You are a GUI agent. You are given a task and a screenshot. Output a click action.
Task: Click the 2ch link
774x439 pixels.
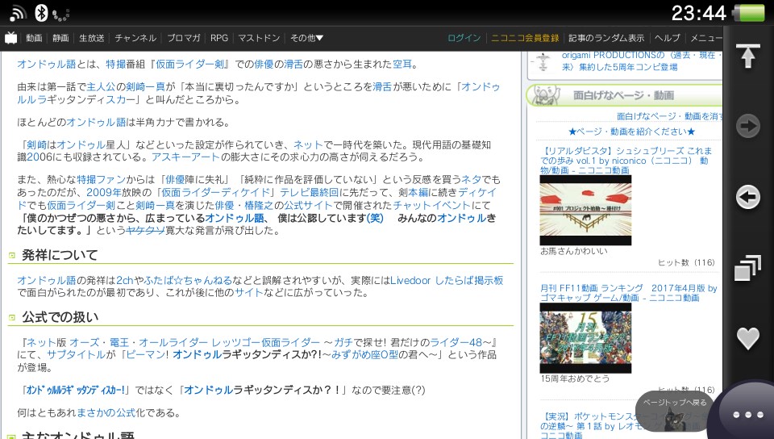click(125, 281)
